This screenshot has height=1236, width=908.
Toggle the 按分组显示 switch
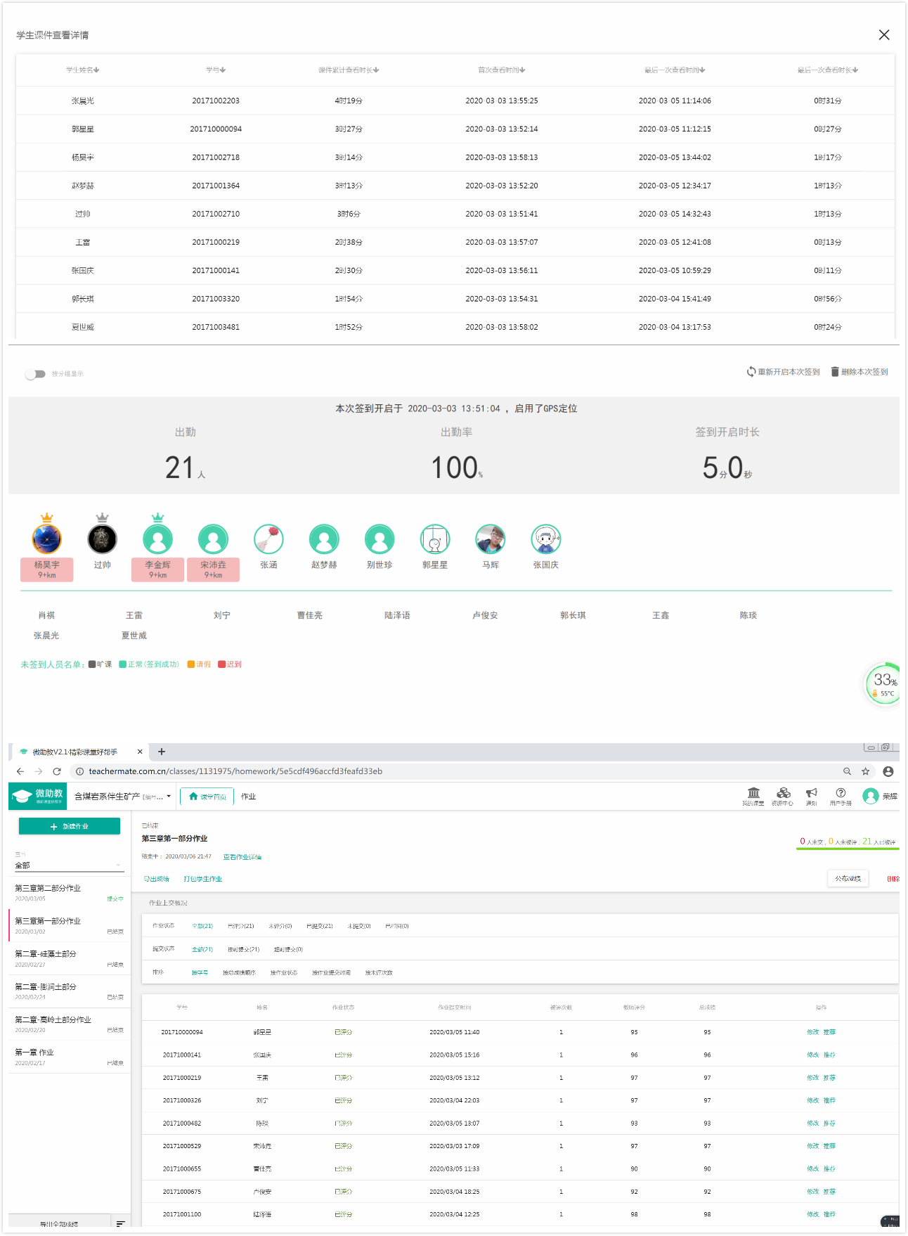tap(35, 374)
